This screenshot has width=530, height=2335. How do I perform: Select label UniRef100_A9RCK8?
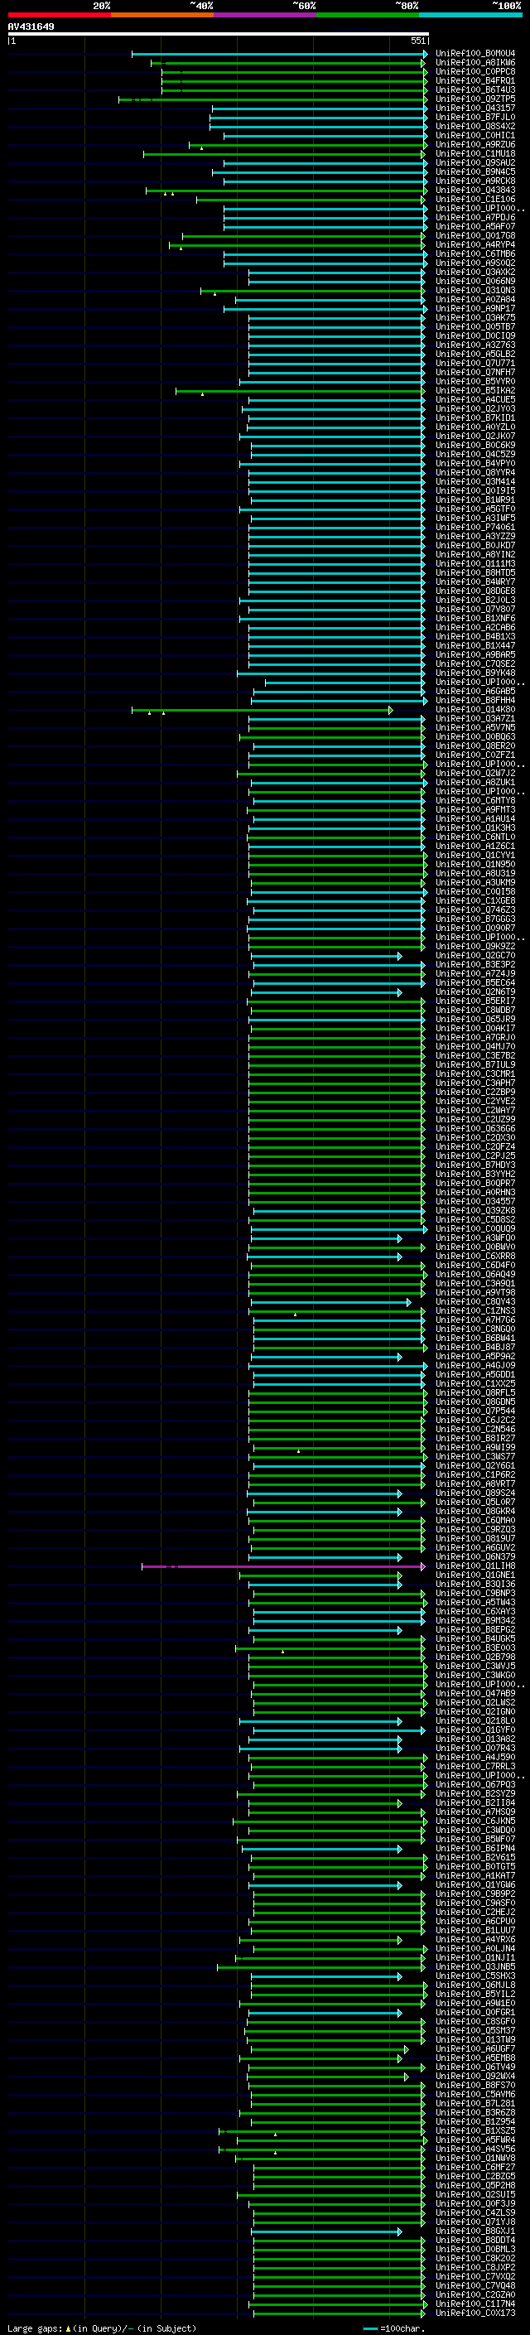coord(475,181)
